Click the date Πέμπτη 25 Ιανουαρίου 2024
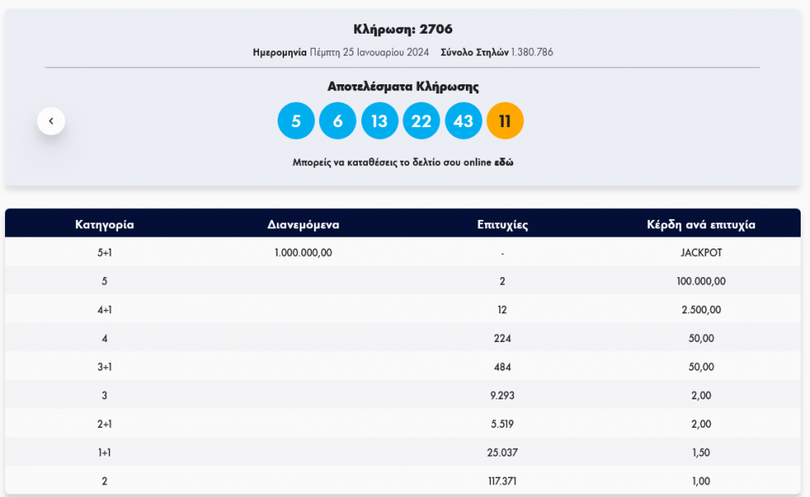The width and height of the screenshot is (810, 497). tap(369, 52)
